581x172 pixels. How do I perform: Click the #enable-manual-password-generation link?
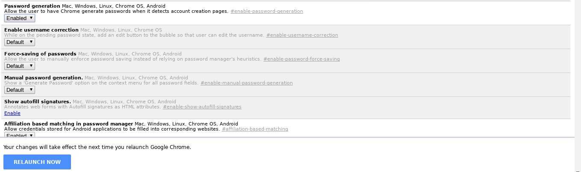247,83
